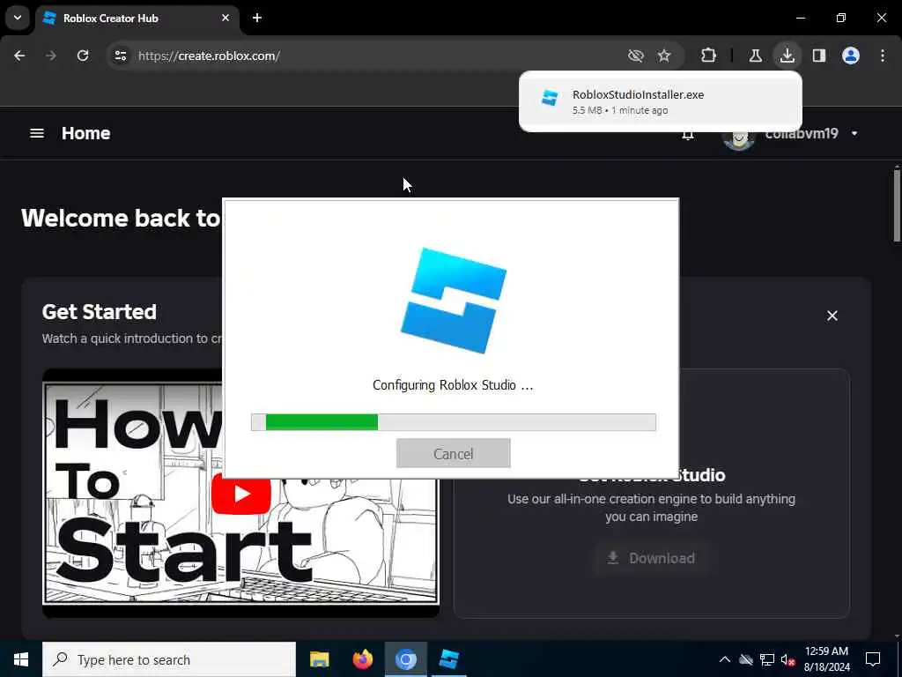Open the Creator Hub hamburger menu
Screen dimensions: 902x677
(x=37, y=134)
